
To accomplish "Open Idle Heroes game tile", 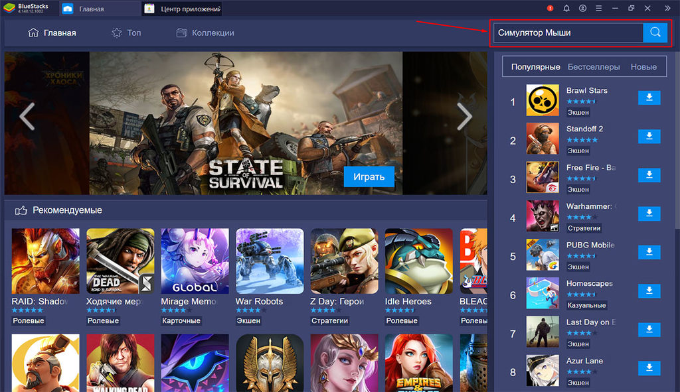I will (x=419, y=261).
